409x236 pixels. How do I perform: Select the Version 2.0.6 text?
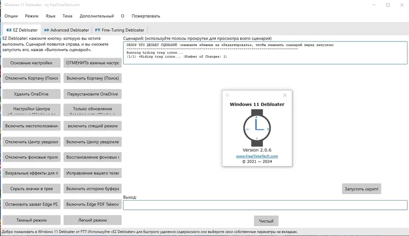[257, 150]
